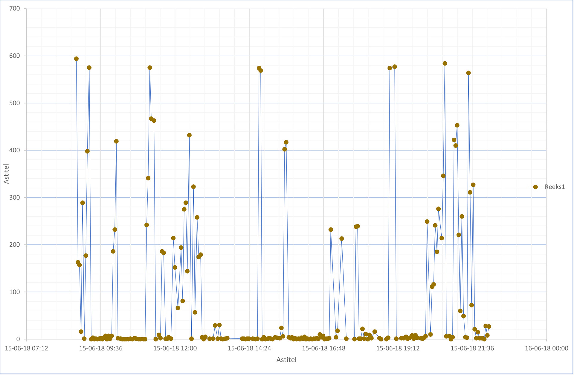Click the 15-06-18 12:00 horizontal axis label
The height and width of the screenshot is (375, 574).
pos(175,349)
